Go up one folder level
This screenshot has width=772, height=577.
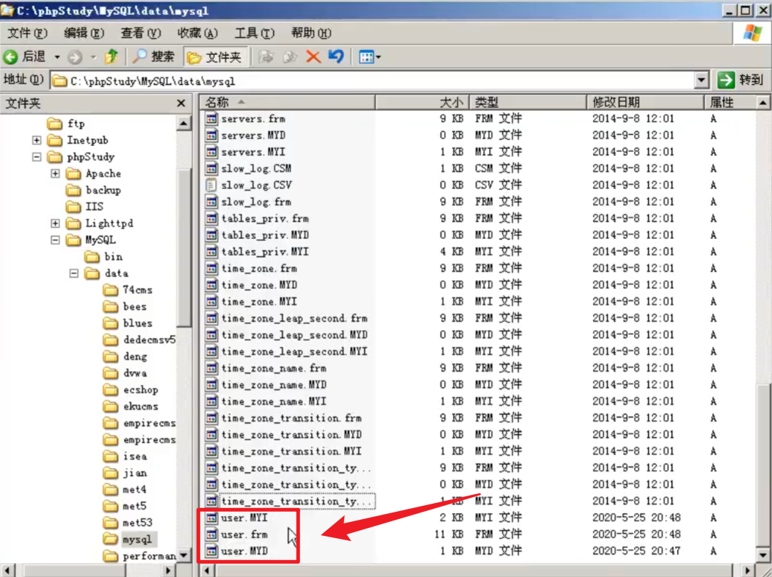[111, 56]
